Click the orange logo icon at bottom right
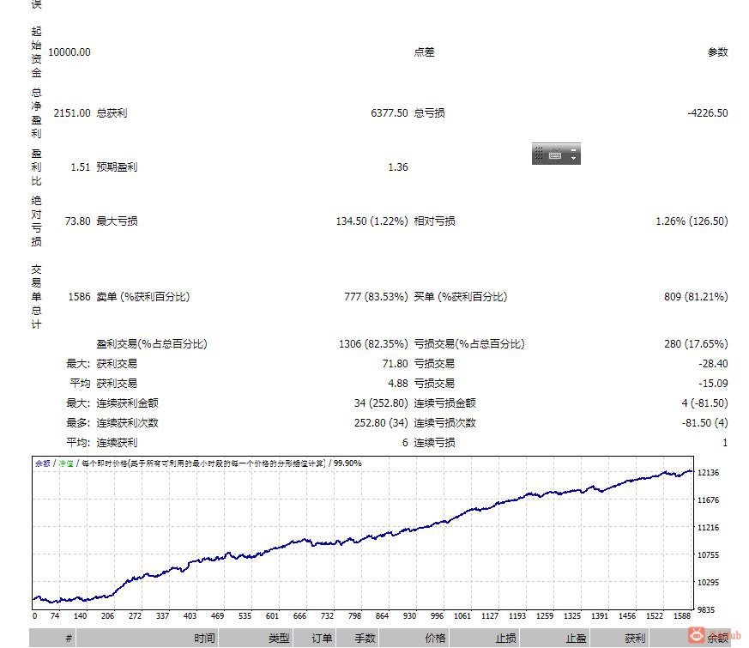This screenshot has height=648, width=749. click(696, 636)
